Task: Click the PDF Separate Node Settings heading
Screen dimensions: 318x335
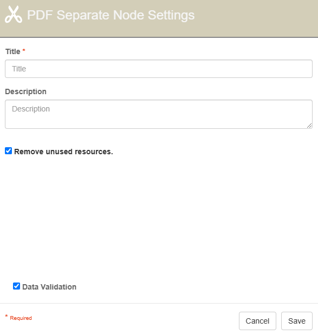Action: point(111,15)
